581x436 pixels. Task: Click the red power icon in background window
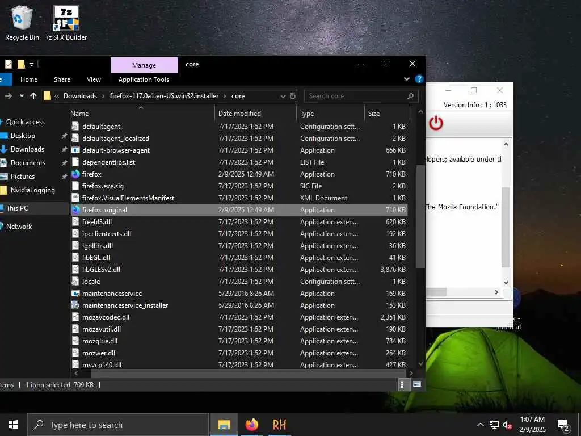click(x=436, y=123)
